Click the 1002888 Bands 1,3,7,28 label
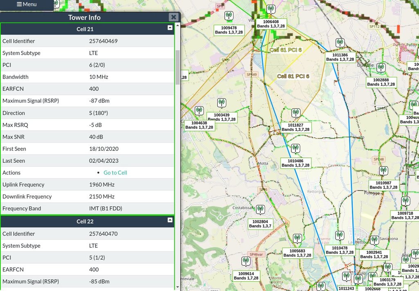The width and height of the screenshot is (419, 291). (381, 82)
